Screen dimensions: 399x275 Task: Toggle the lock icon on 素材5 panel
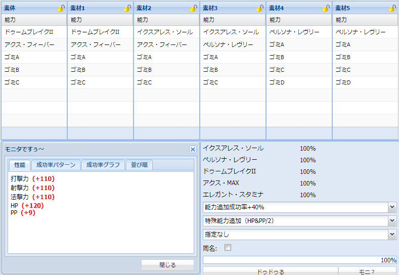(x=392, y=9)
